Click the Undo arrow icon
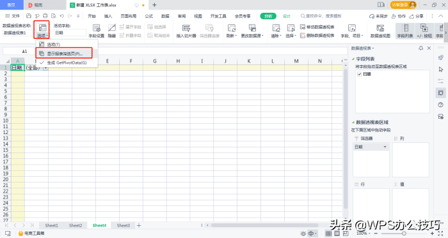 click(61, 16)
